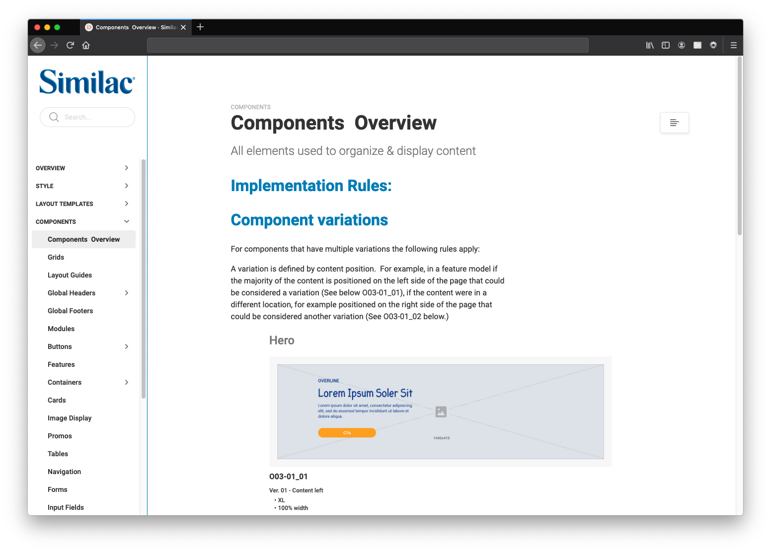Toggle the browser sidebar icon

[665, 45]
